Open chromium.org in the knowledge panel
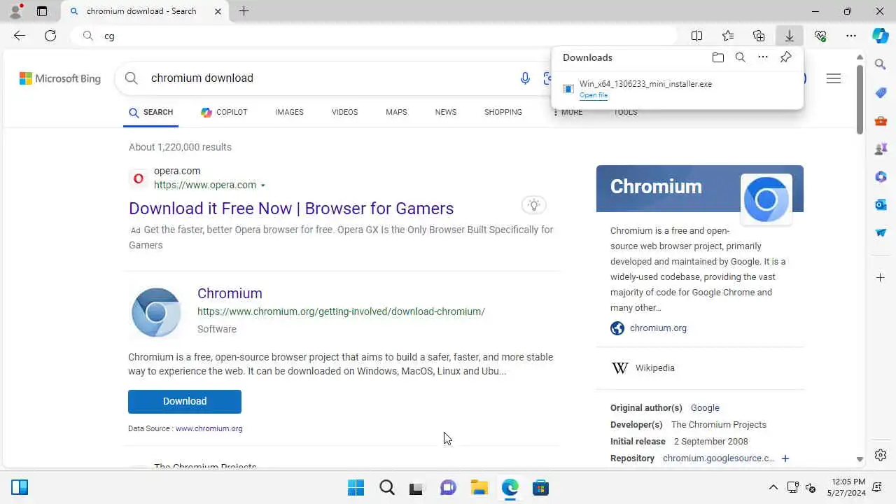The width and height of the screenshot is (896, 504). click(x=658, y=328)
